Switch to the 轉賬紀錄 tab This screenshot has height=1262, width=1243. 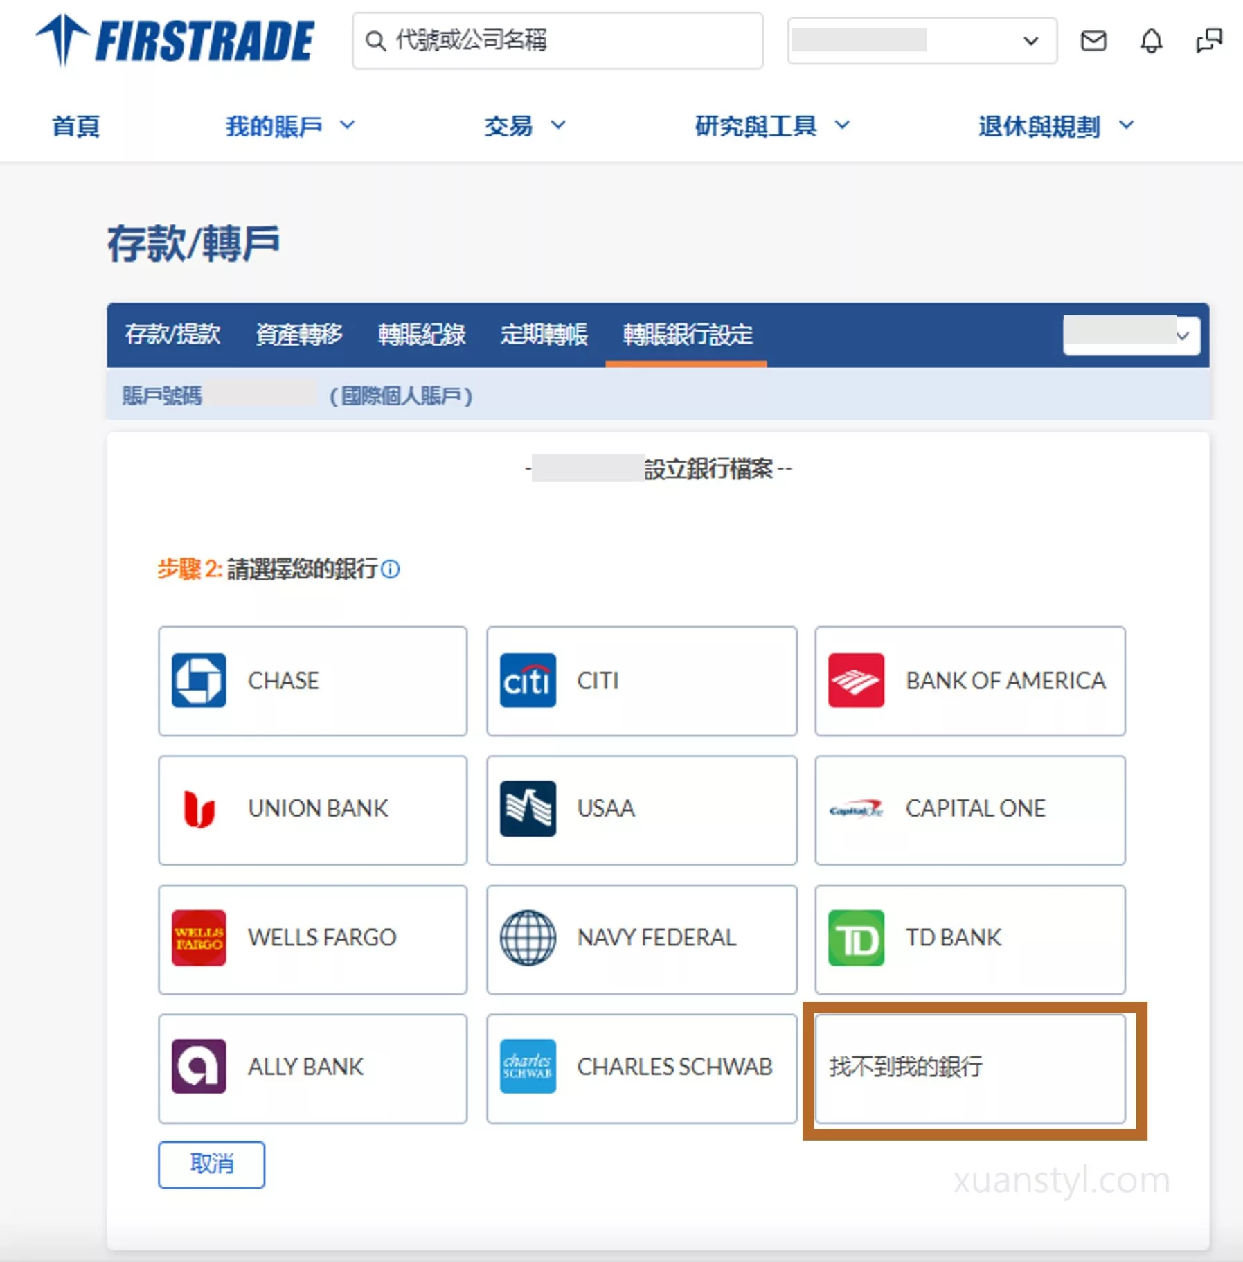click(x=421, y=335)
